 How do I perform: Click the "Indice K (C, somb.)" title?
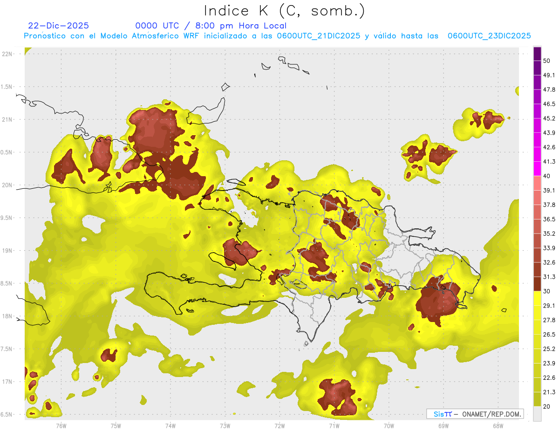(x=285, y=11)
